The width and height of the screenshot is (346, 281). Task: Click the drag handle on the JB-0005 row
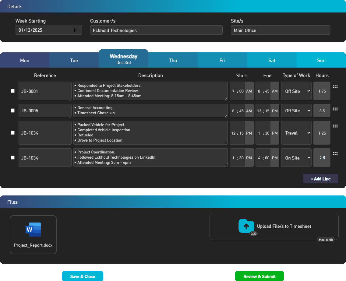point(335,109)
